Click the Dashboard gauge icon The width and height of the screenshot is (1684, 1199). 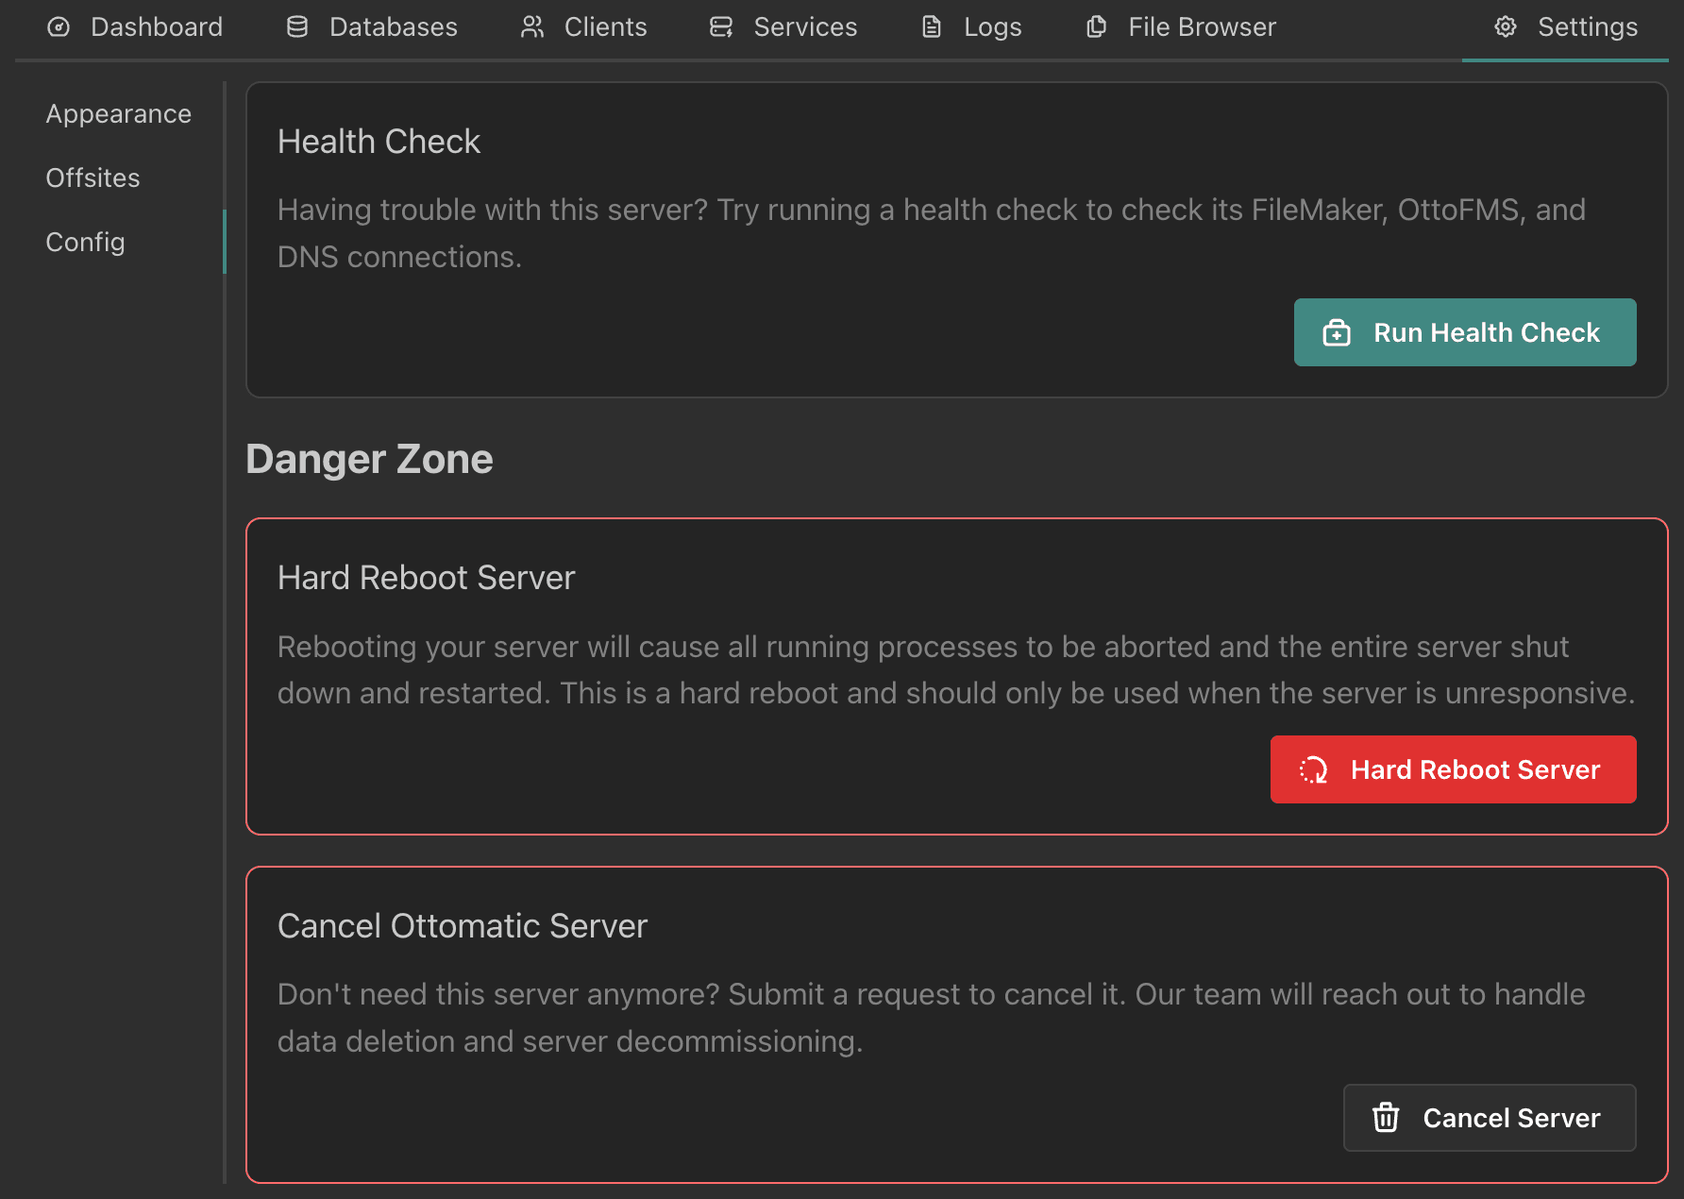coord(59,27)
